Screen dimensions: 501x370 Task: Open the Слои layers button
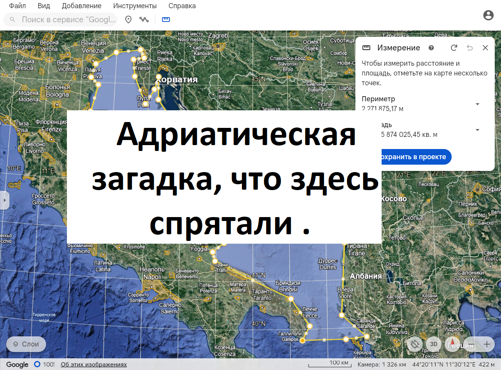tap(26, 344)
